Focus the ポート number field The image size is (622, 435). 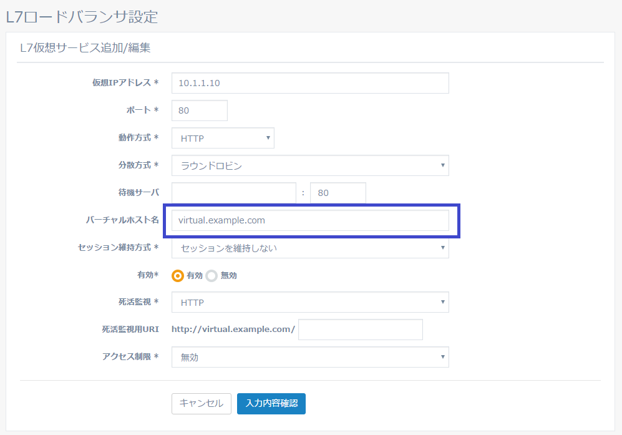199,110
